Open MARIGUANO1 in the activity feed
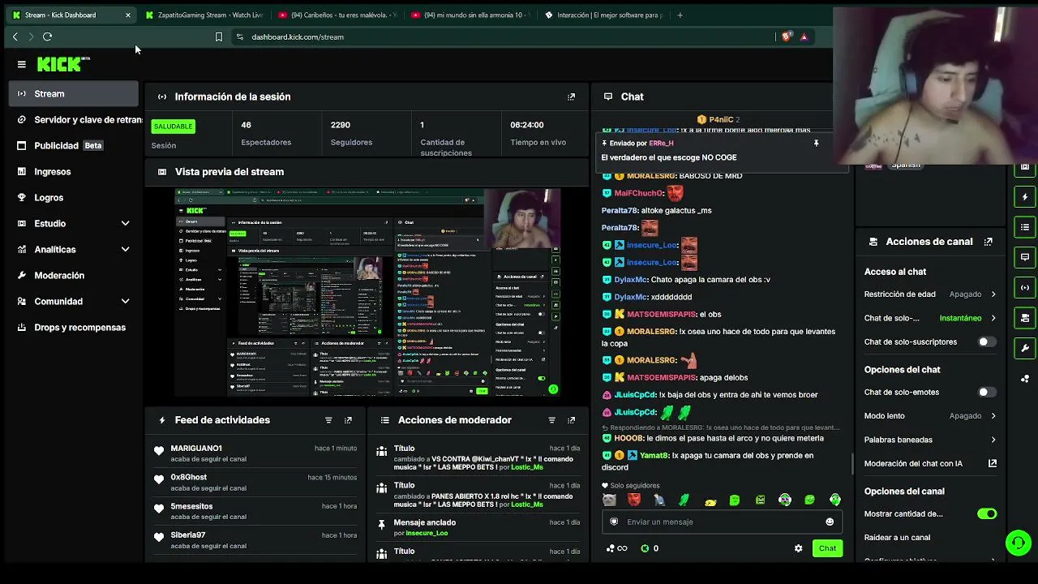The image size is (1038, 584). click(x=196, y=449)
